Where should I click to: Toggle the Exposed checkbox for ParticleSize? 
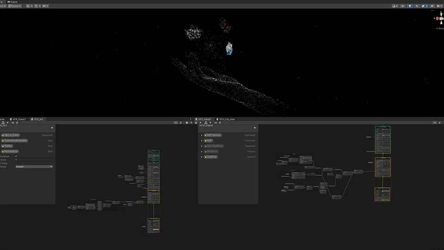point(16,156)
